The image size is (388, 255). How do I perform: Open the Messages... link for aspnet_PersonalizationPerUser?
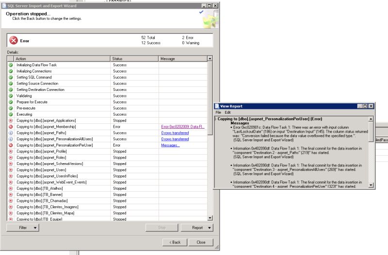pyautogui.click(x=170, y=145)
